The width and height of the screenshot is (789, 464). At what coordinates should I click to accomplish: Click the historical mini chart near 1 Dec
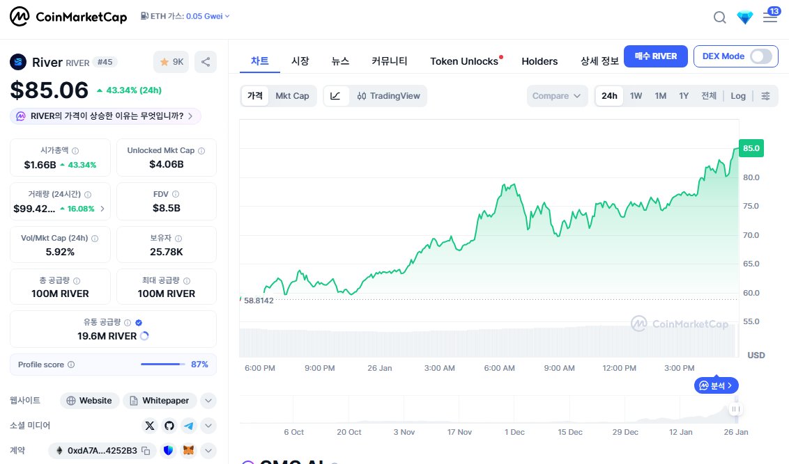point(514,409)
